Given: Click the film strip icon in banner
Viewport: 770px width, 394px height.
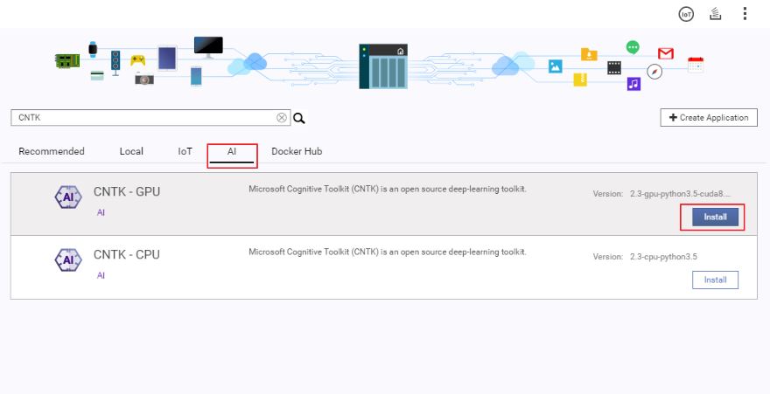Looking at the screenshot, I should click(614, 67).
